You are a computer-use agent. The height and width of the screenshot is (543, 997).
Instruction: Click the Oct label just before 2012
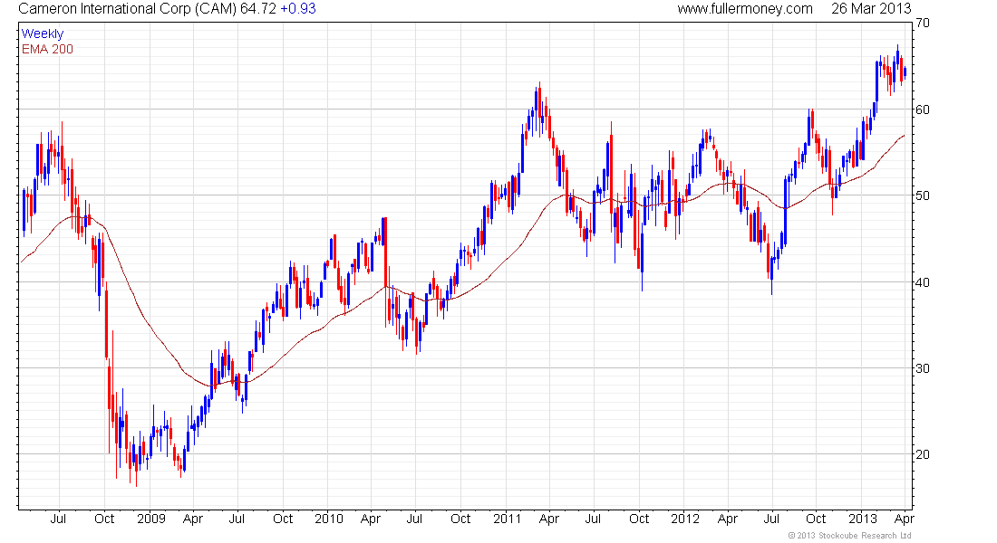(x=639, y=519)
